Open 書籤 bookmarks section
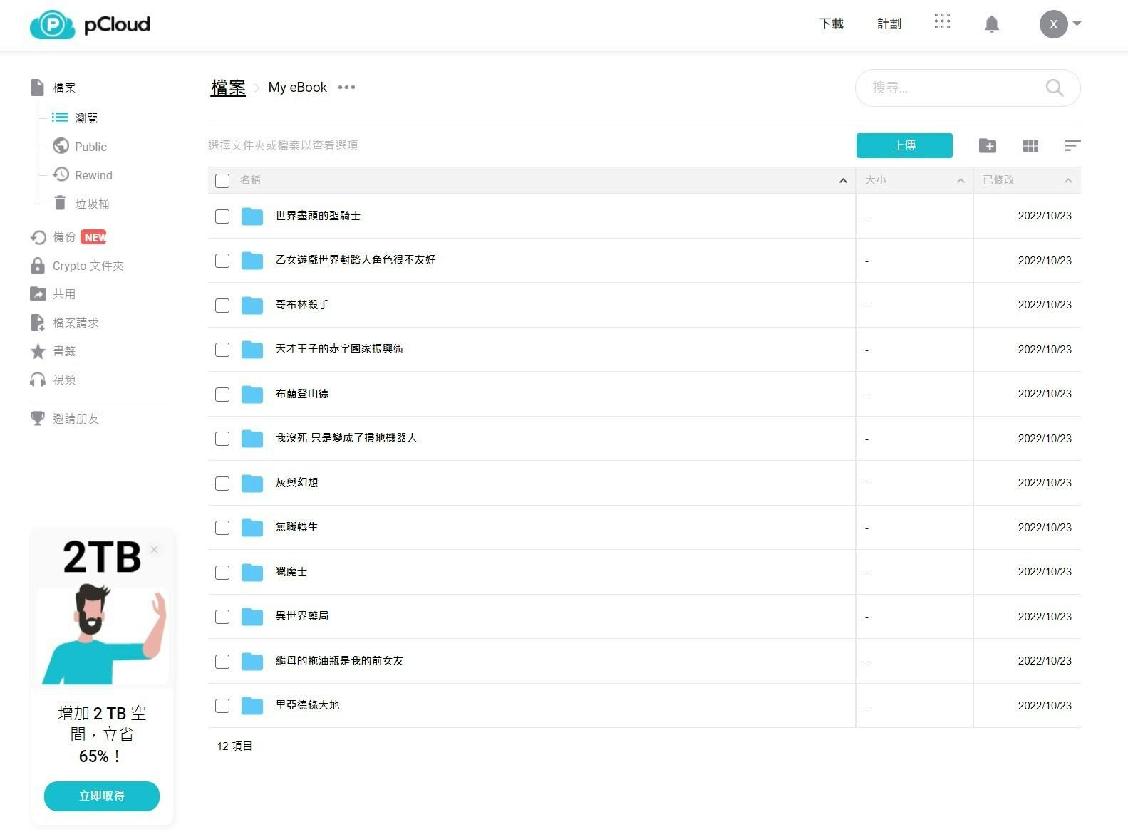This screenshot has height=839, width=1128. tap(53, 351)
